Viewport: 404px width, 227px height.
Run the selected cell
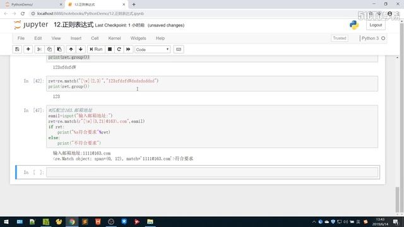(x=96, y=49)
